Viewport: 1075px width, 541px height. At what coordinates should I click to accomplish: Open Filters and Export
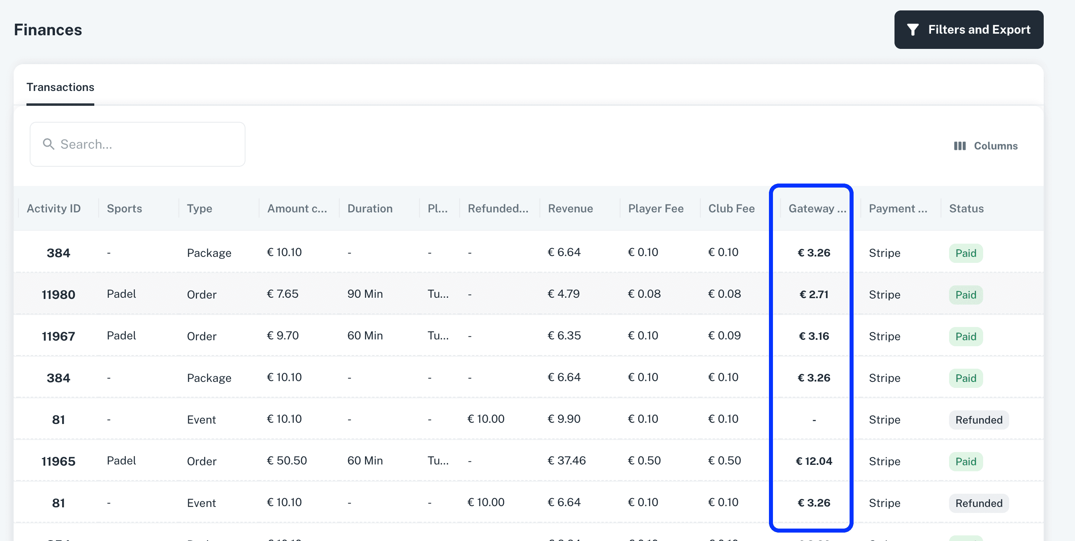pos(968,30)
